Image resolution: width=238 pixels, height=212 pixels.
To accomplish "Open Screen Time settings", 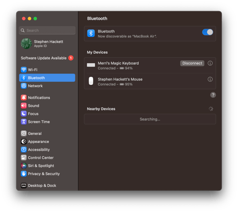I will tap(47, 122).
